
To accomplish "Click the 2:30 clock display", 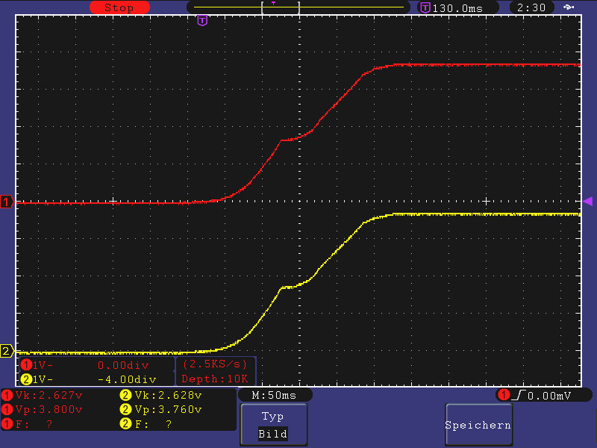I will tap(531, 7).
